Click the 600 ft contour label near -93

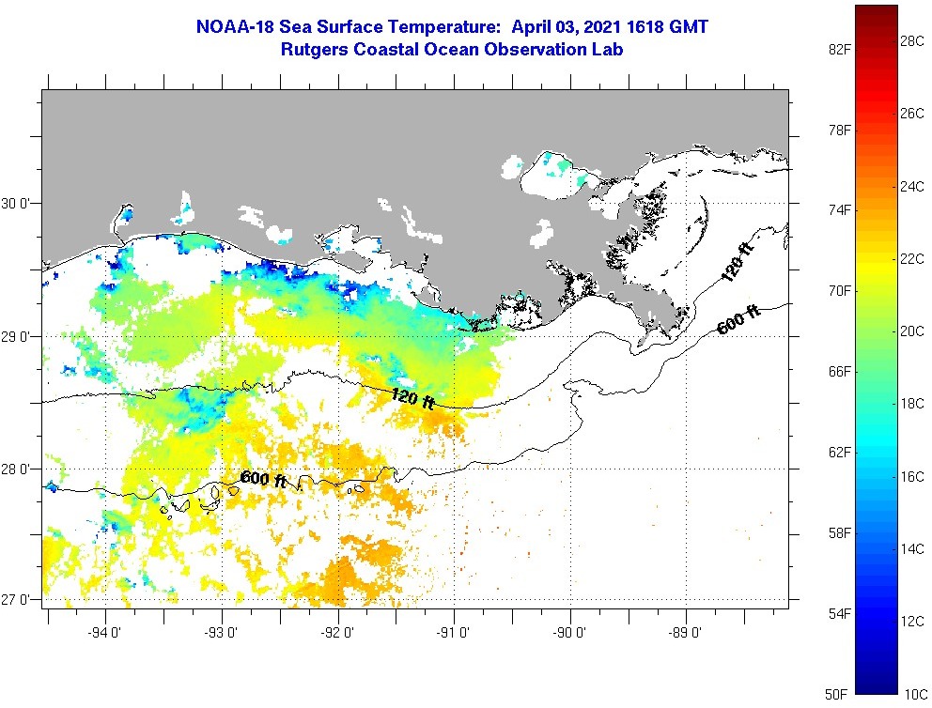tap(263, 479)
